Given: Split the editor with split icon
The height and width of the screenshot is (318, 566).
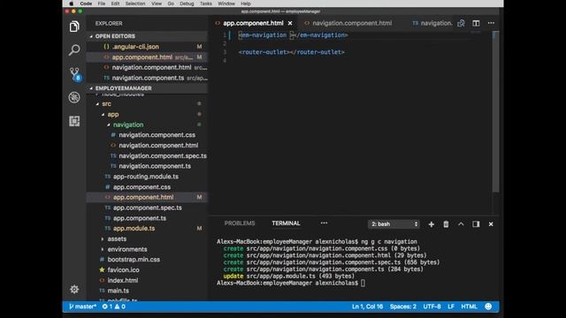Looking at the screenshot, I should tap(476, 23).
